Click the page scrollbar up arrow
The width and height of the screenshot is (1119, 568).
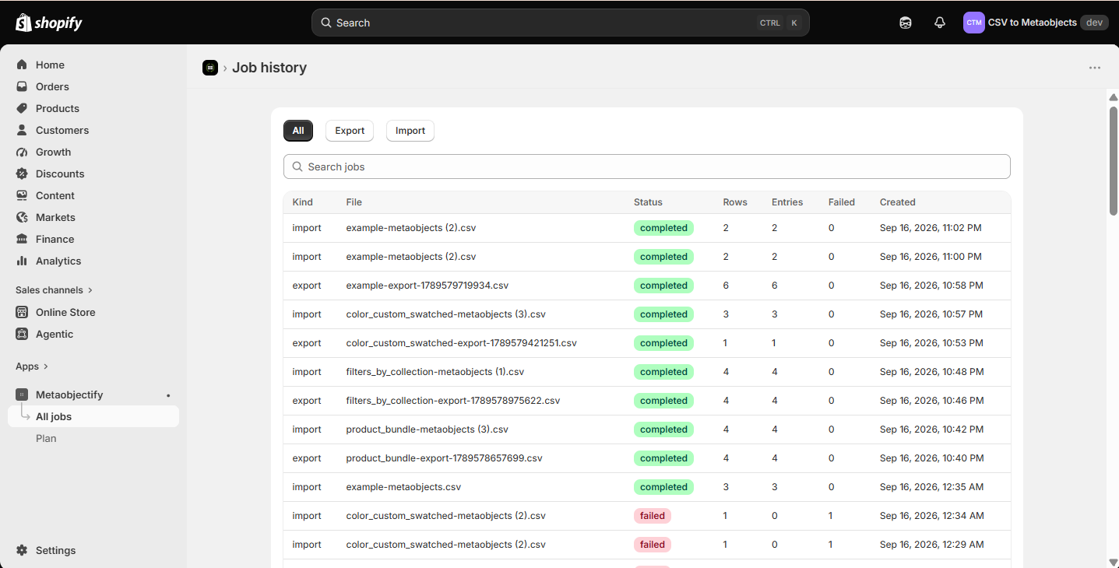click(x=1113, y=96)
